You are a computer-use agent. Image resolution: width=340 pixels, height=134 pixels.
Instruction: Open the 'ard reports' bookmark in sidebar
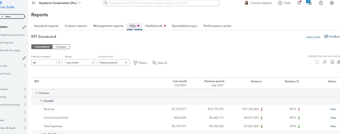(7, 43)
